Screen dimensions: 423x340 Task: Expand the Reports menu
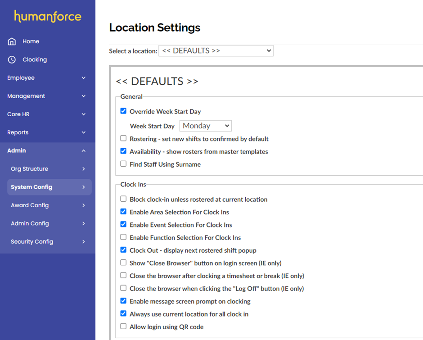click(x=48, y=132)
